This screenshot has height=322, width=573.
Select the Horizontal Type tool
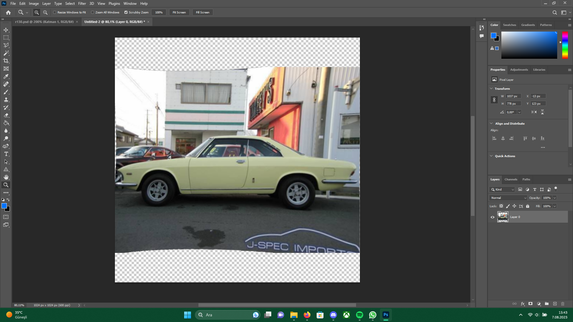tap(6, 154)
